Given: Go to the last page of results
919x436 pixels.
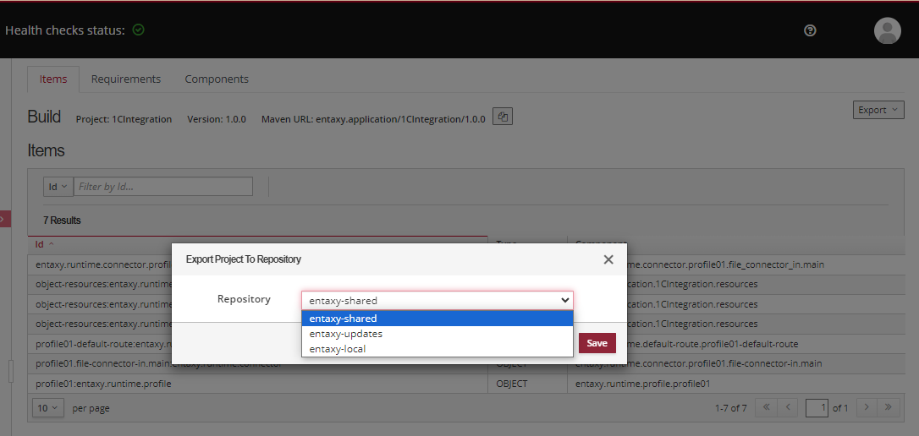Looking at the screenshot, I should point(888,408).
